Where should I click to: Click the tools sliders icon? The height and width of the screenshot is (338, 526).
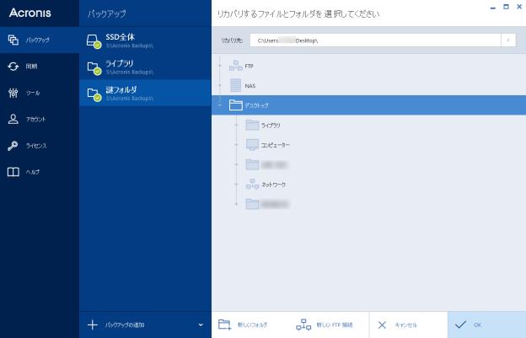[13, 93]
